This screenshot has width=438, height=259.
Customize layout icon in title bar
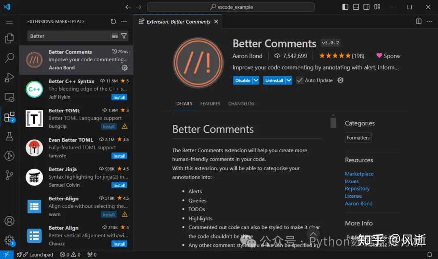(x=377, y=7)
